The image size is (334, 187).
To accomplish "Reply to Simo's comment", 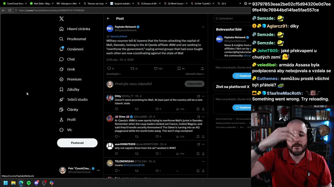I will pos(116,136).
